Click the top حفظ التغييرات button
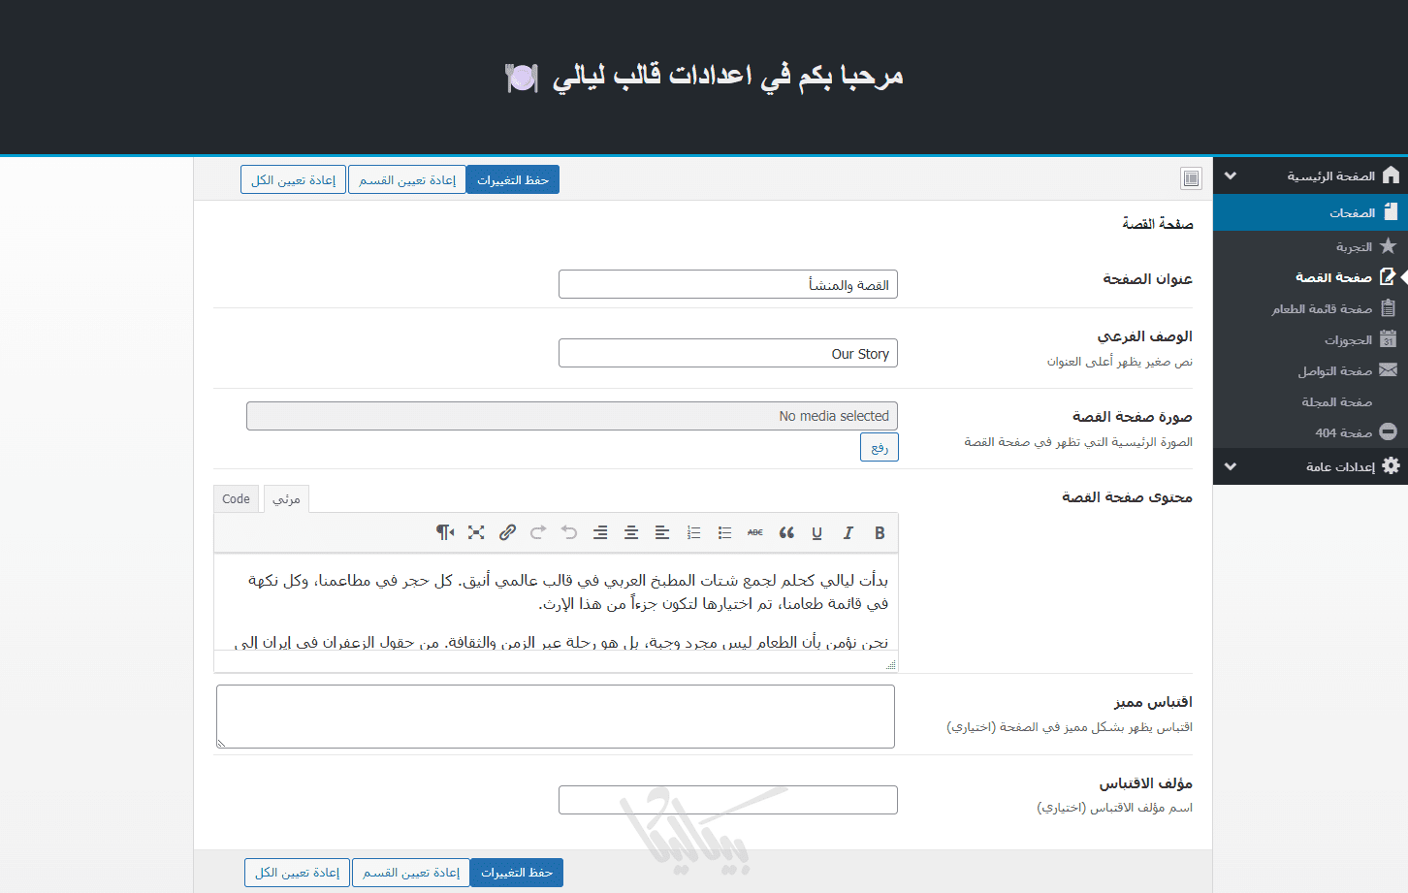 coord(512,180)
